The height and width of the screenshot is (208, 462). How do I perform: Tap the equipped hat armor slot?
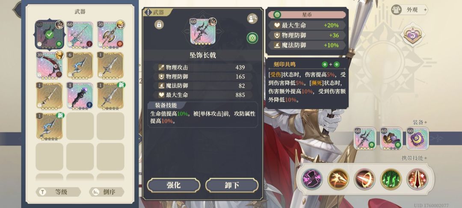(391, 139)
